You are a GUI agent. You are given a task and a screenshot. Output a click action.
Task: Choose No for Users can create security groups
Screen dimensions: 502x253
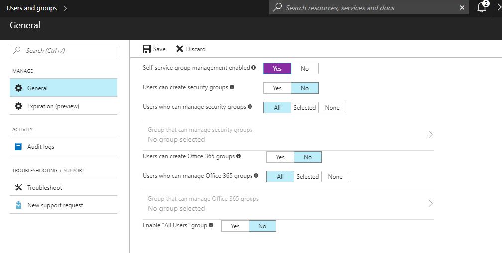pyautogui.click(x=305, y=88)
